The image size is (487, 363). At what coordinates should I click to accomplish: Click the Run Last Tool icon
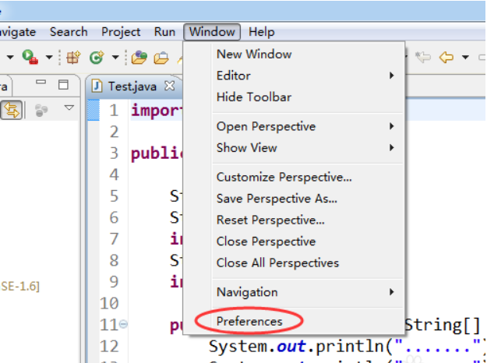coord(30,57)
